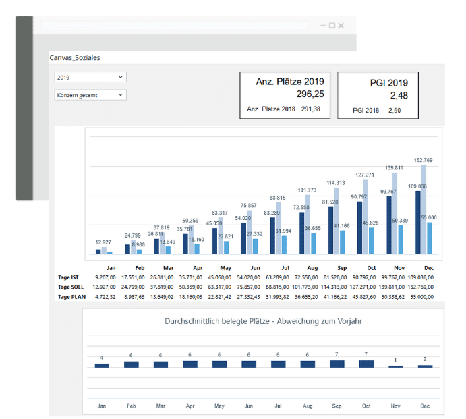Select the December 152.769 Soll bar

coord(424,210)
